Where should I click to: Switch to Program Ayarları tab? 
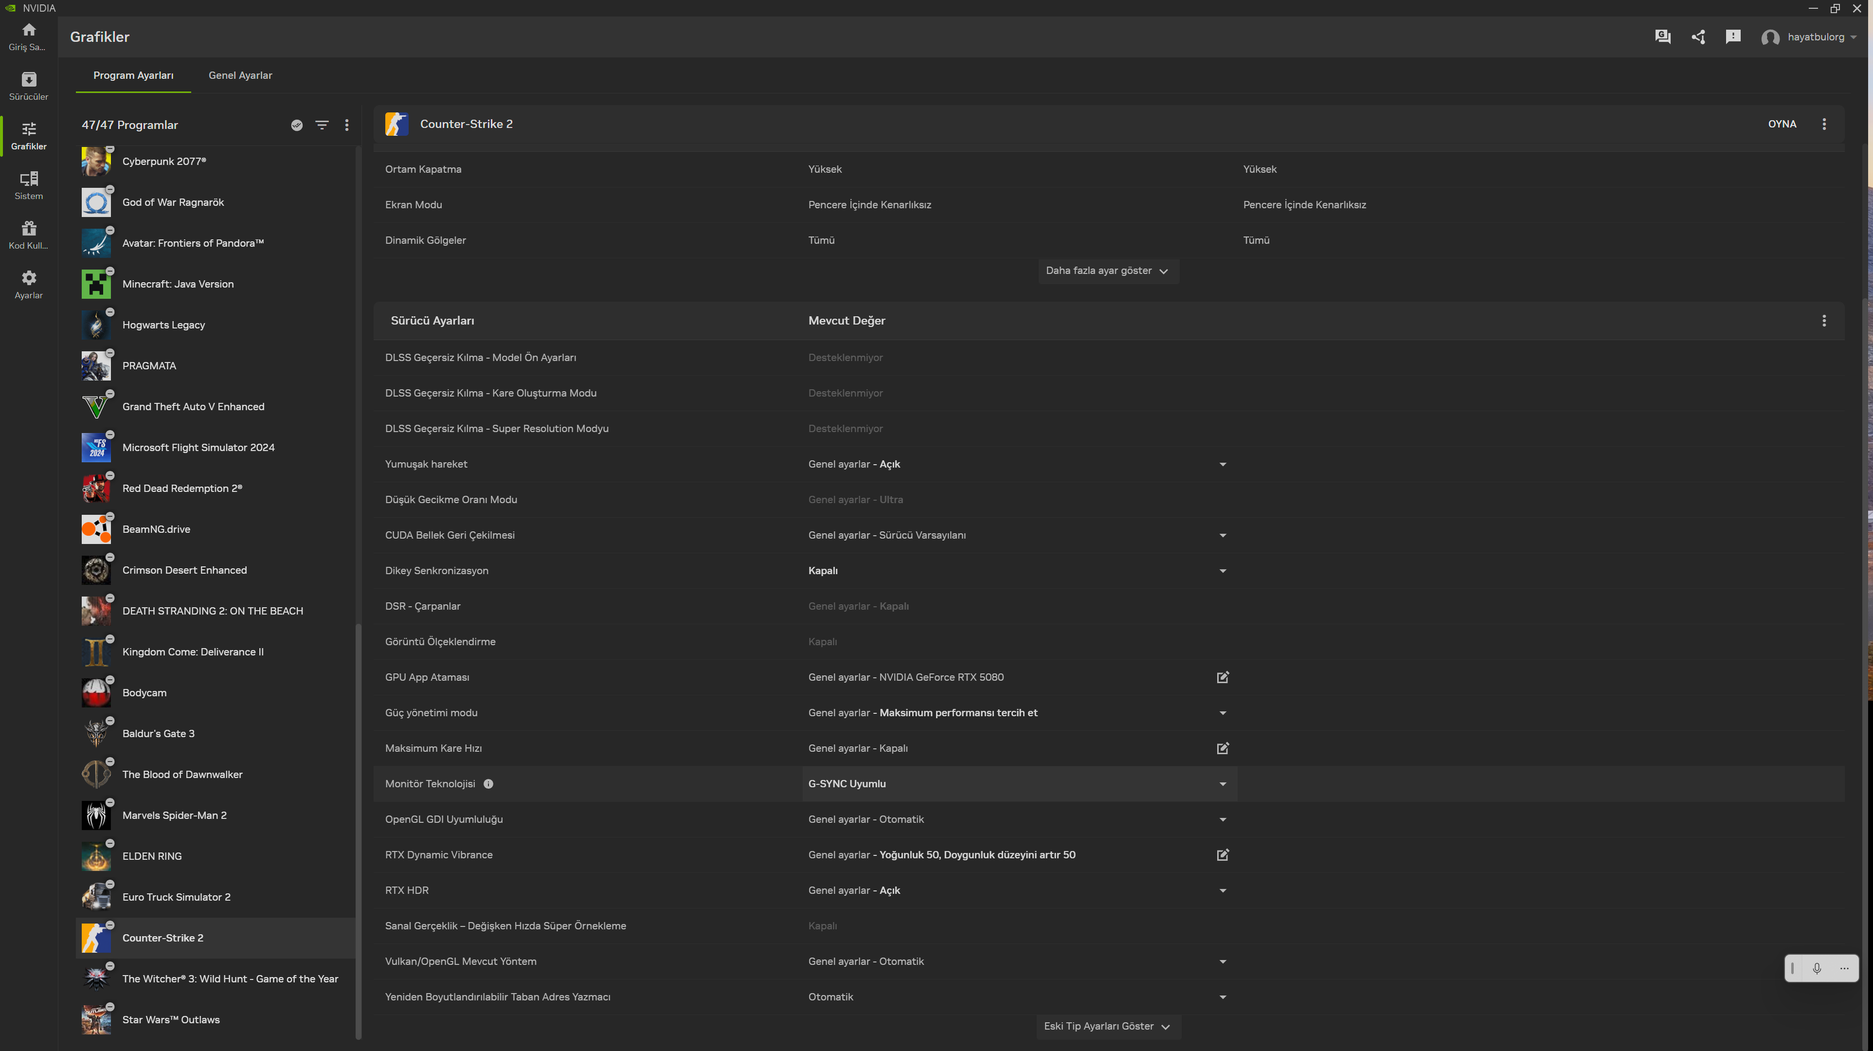click(133, 76)
